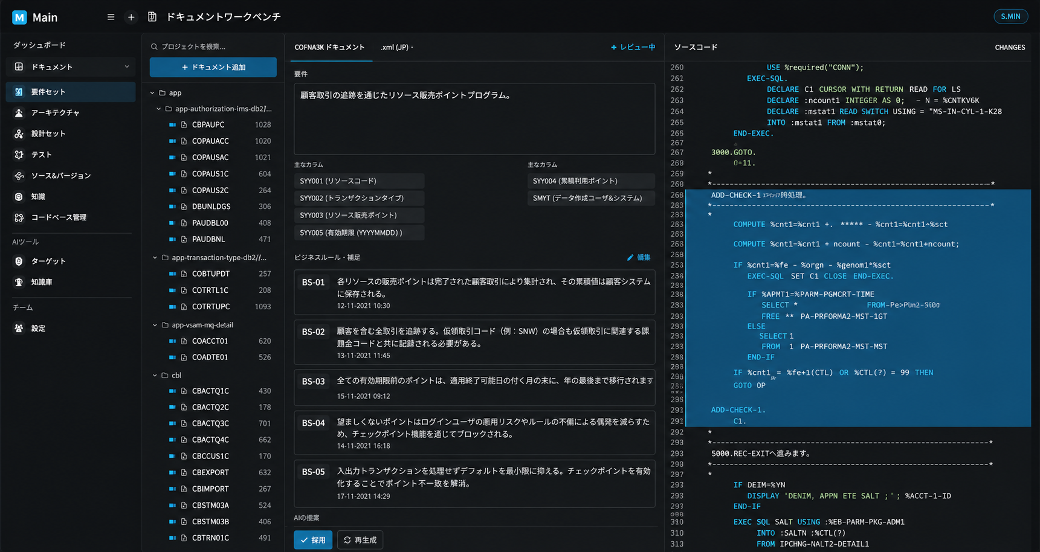This screenshot has height=552, width=1040.
Task: Select the SMYT column chip
Action: point(591,198)
